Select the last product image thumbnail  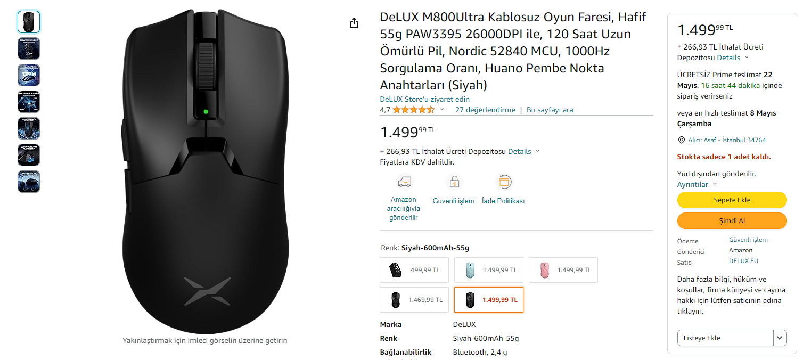point(29,182)
